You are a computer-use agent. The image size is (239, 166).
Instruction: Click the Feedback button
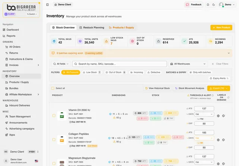point(194,4)
